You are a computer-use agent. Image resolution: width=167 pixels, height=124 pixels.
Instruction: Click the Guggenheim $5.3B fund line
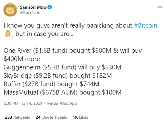(62, 67)
